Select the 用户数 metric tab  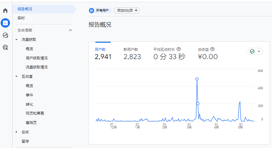[x=103, y=54]
